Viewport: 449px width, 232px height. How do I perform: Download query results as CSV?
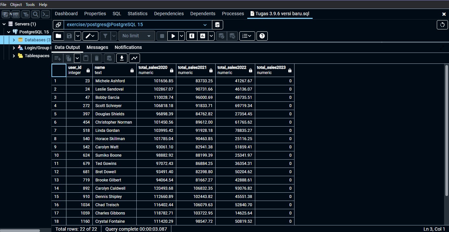coord(121,58)
